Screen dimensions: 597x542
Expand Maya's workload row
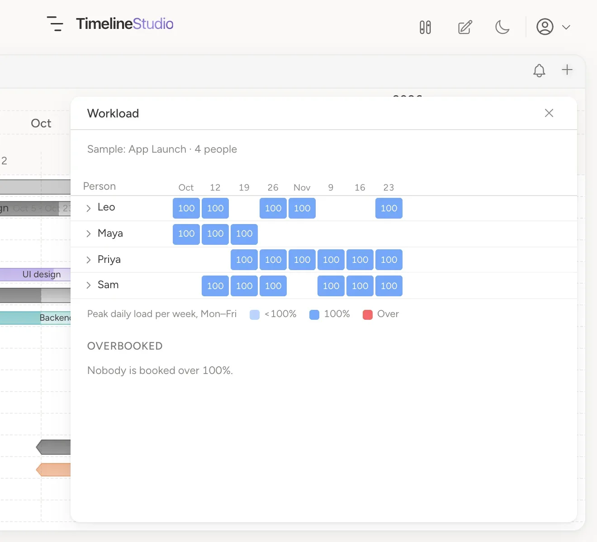[x=89, y=234]
